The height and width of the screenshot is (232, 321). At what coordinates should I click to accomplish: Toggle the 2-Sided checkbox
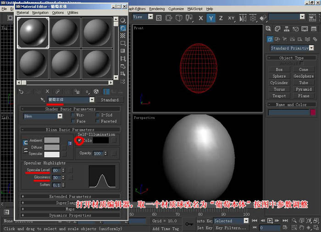tap(98, 115)
